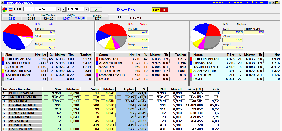The width and height of the screenshot is (282, 131).
Task: Click the Net Lot value -7465 field
Action: (138, 32)
